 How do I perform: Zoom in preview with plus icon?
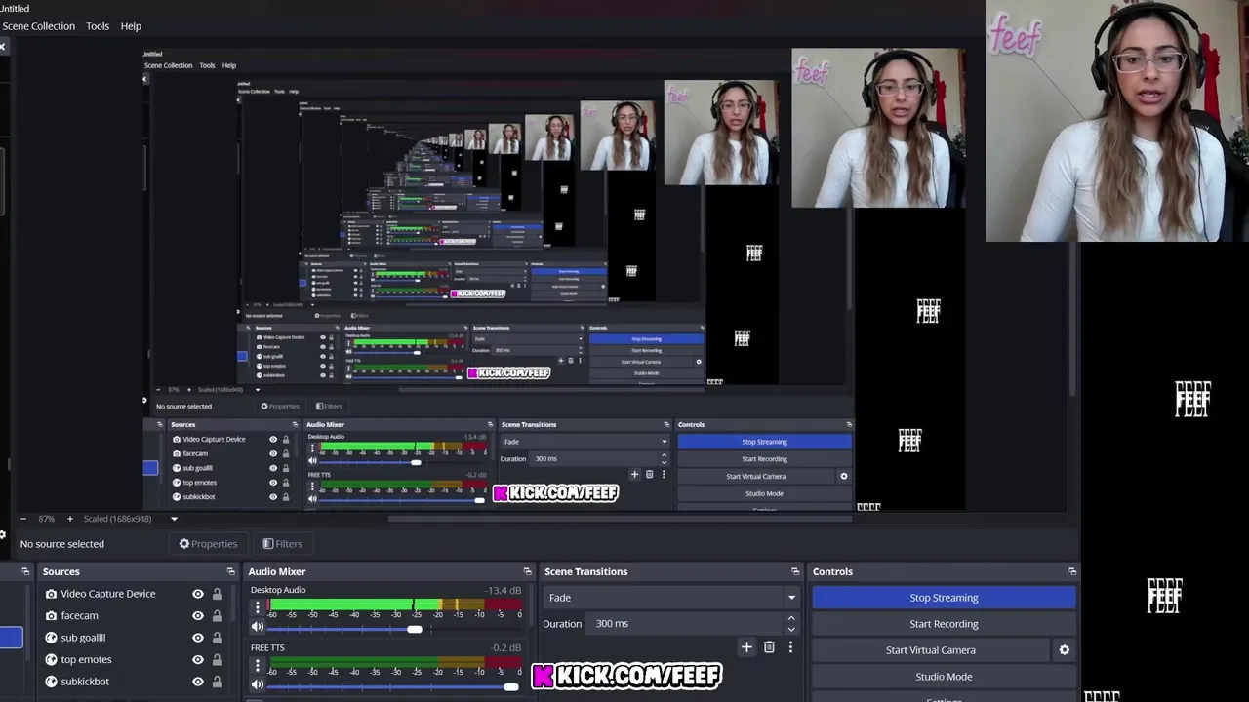point(69,519)
